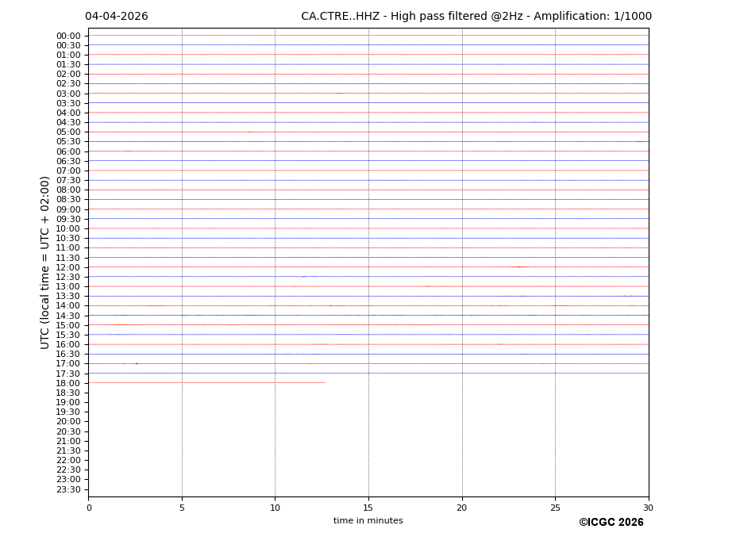Select the 'time in minutes' axis label
The height and width of the screenshot is (552, 736).
(x=368, y=521)
